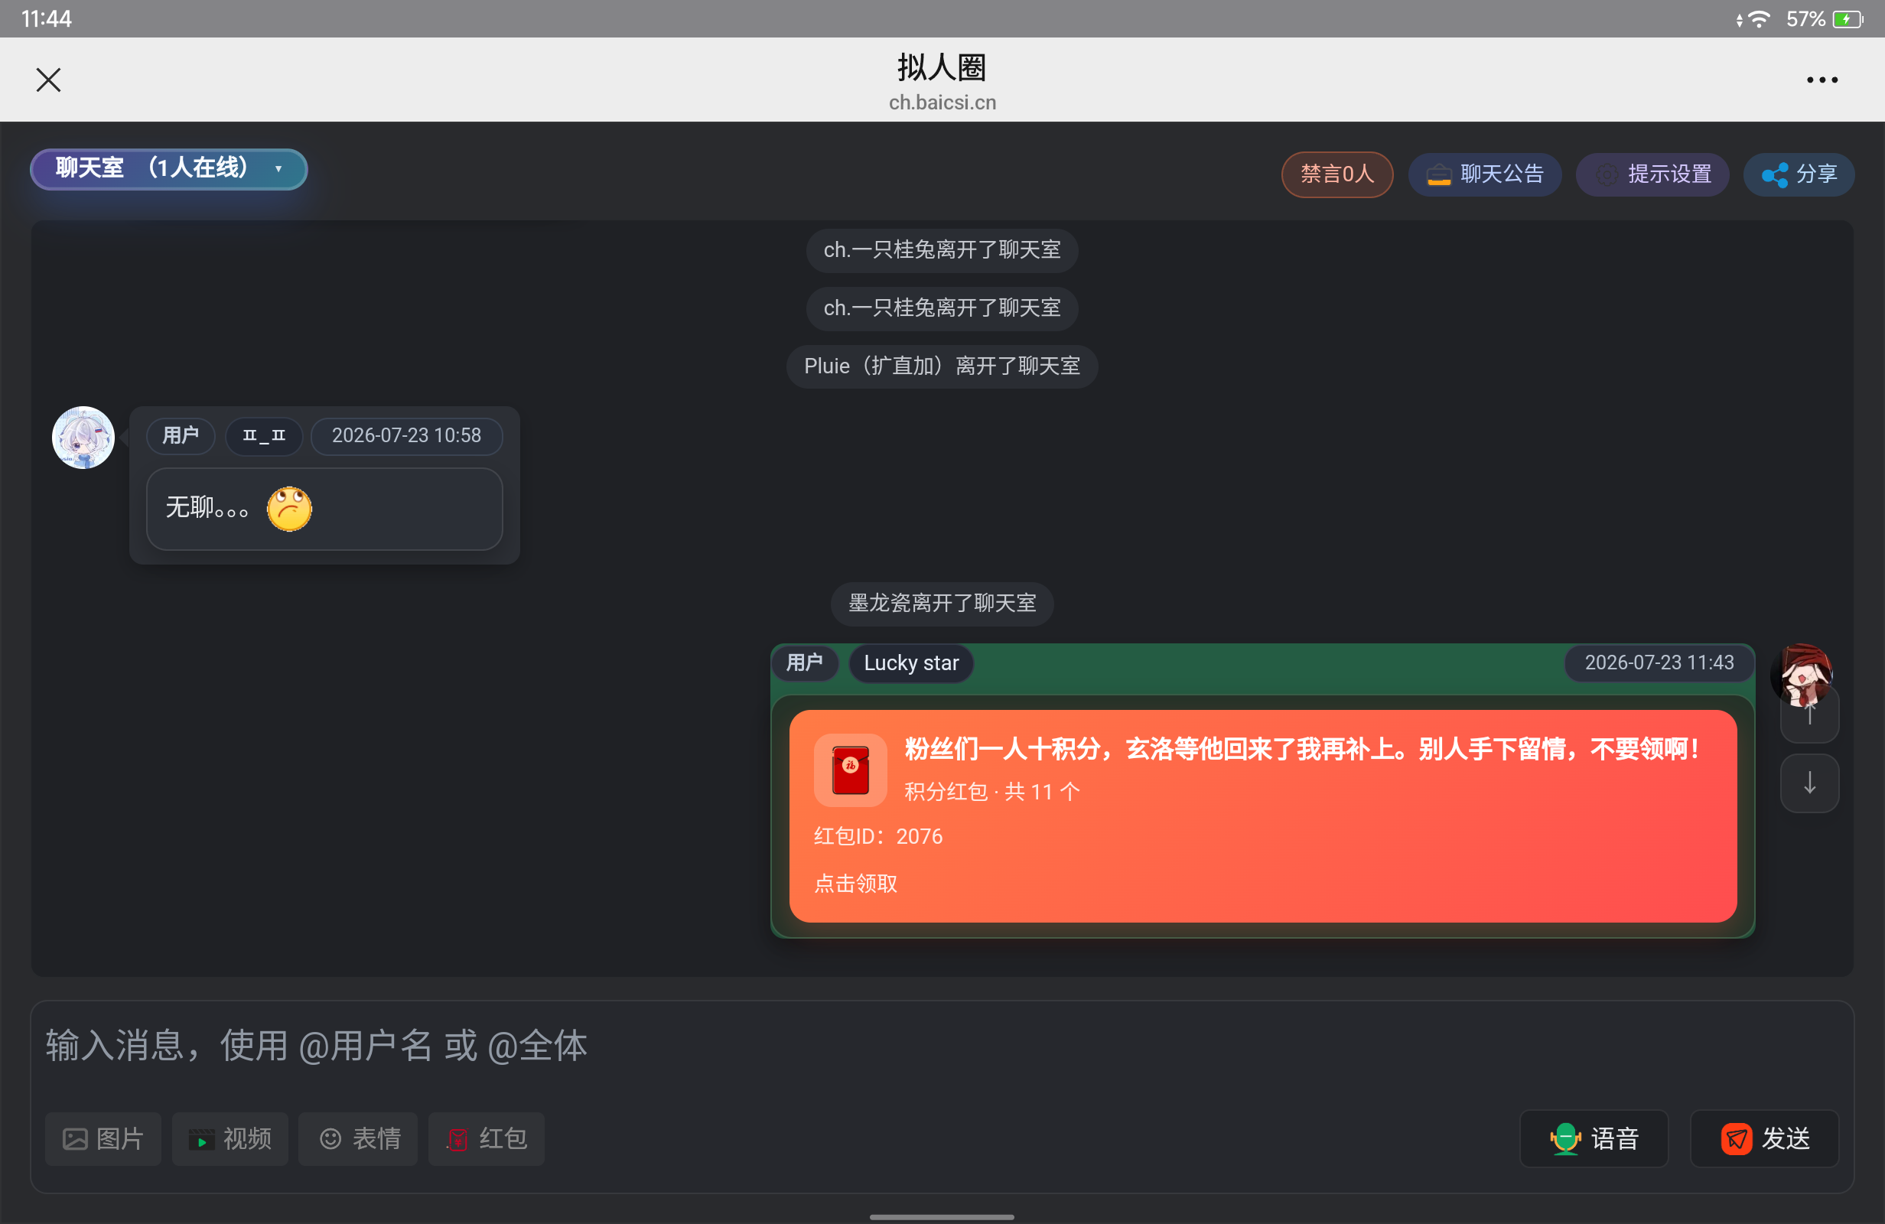Click the Pluie（扩直加）离开了聊天室 notice

942,366
